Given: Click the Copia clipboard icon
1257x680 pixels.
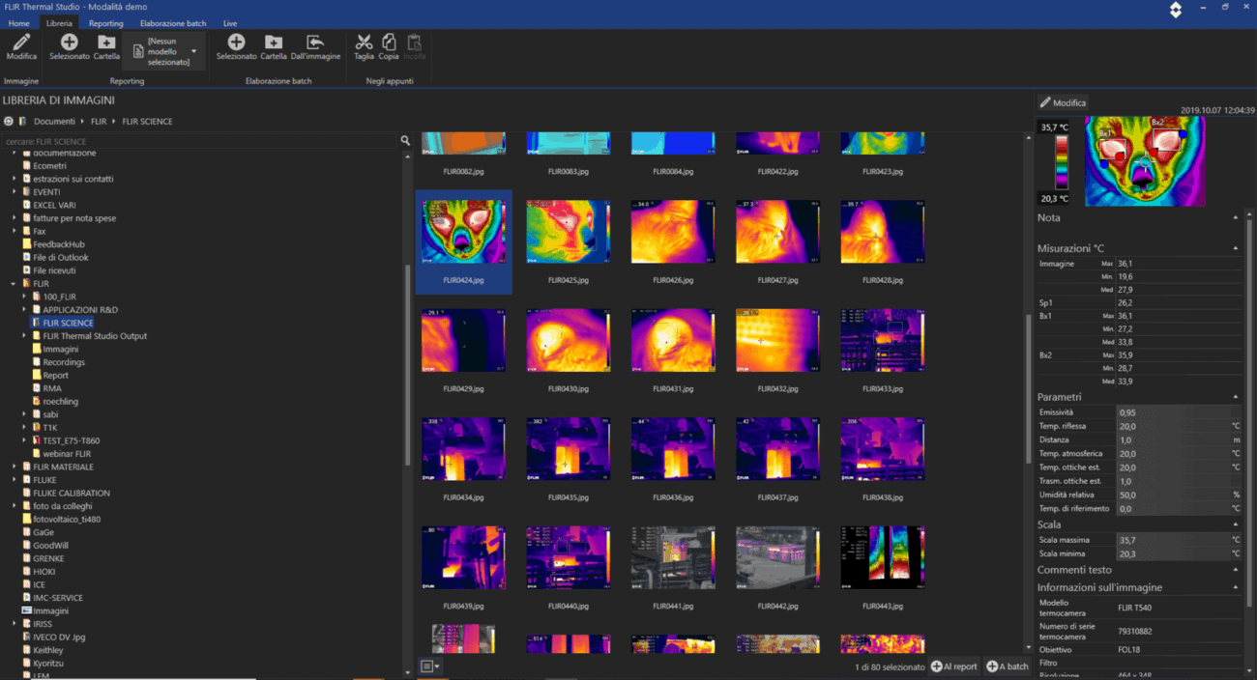Looking at the screenshot, I should [389, 42].
